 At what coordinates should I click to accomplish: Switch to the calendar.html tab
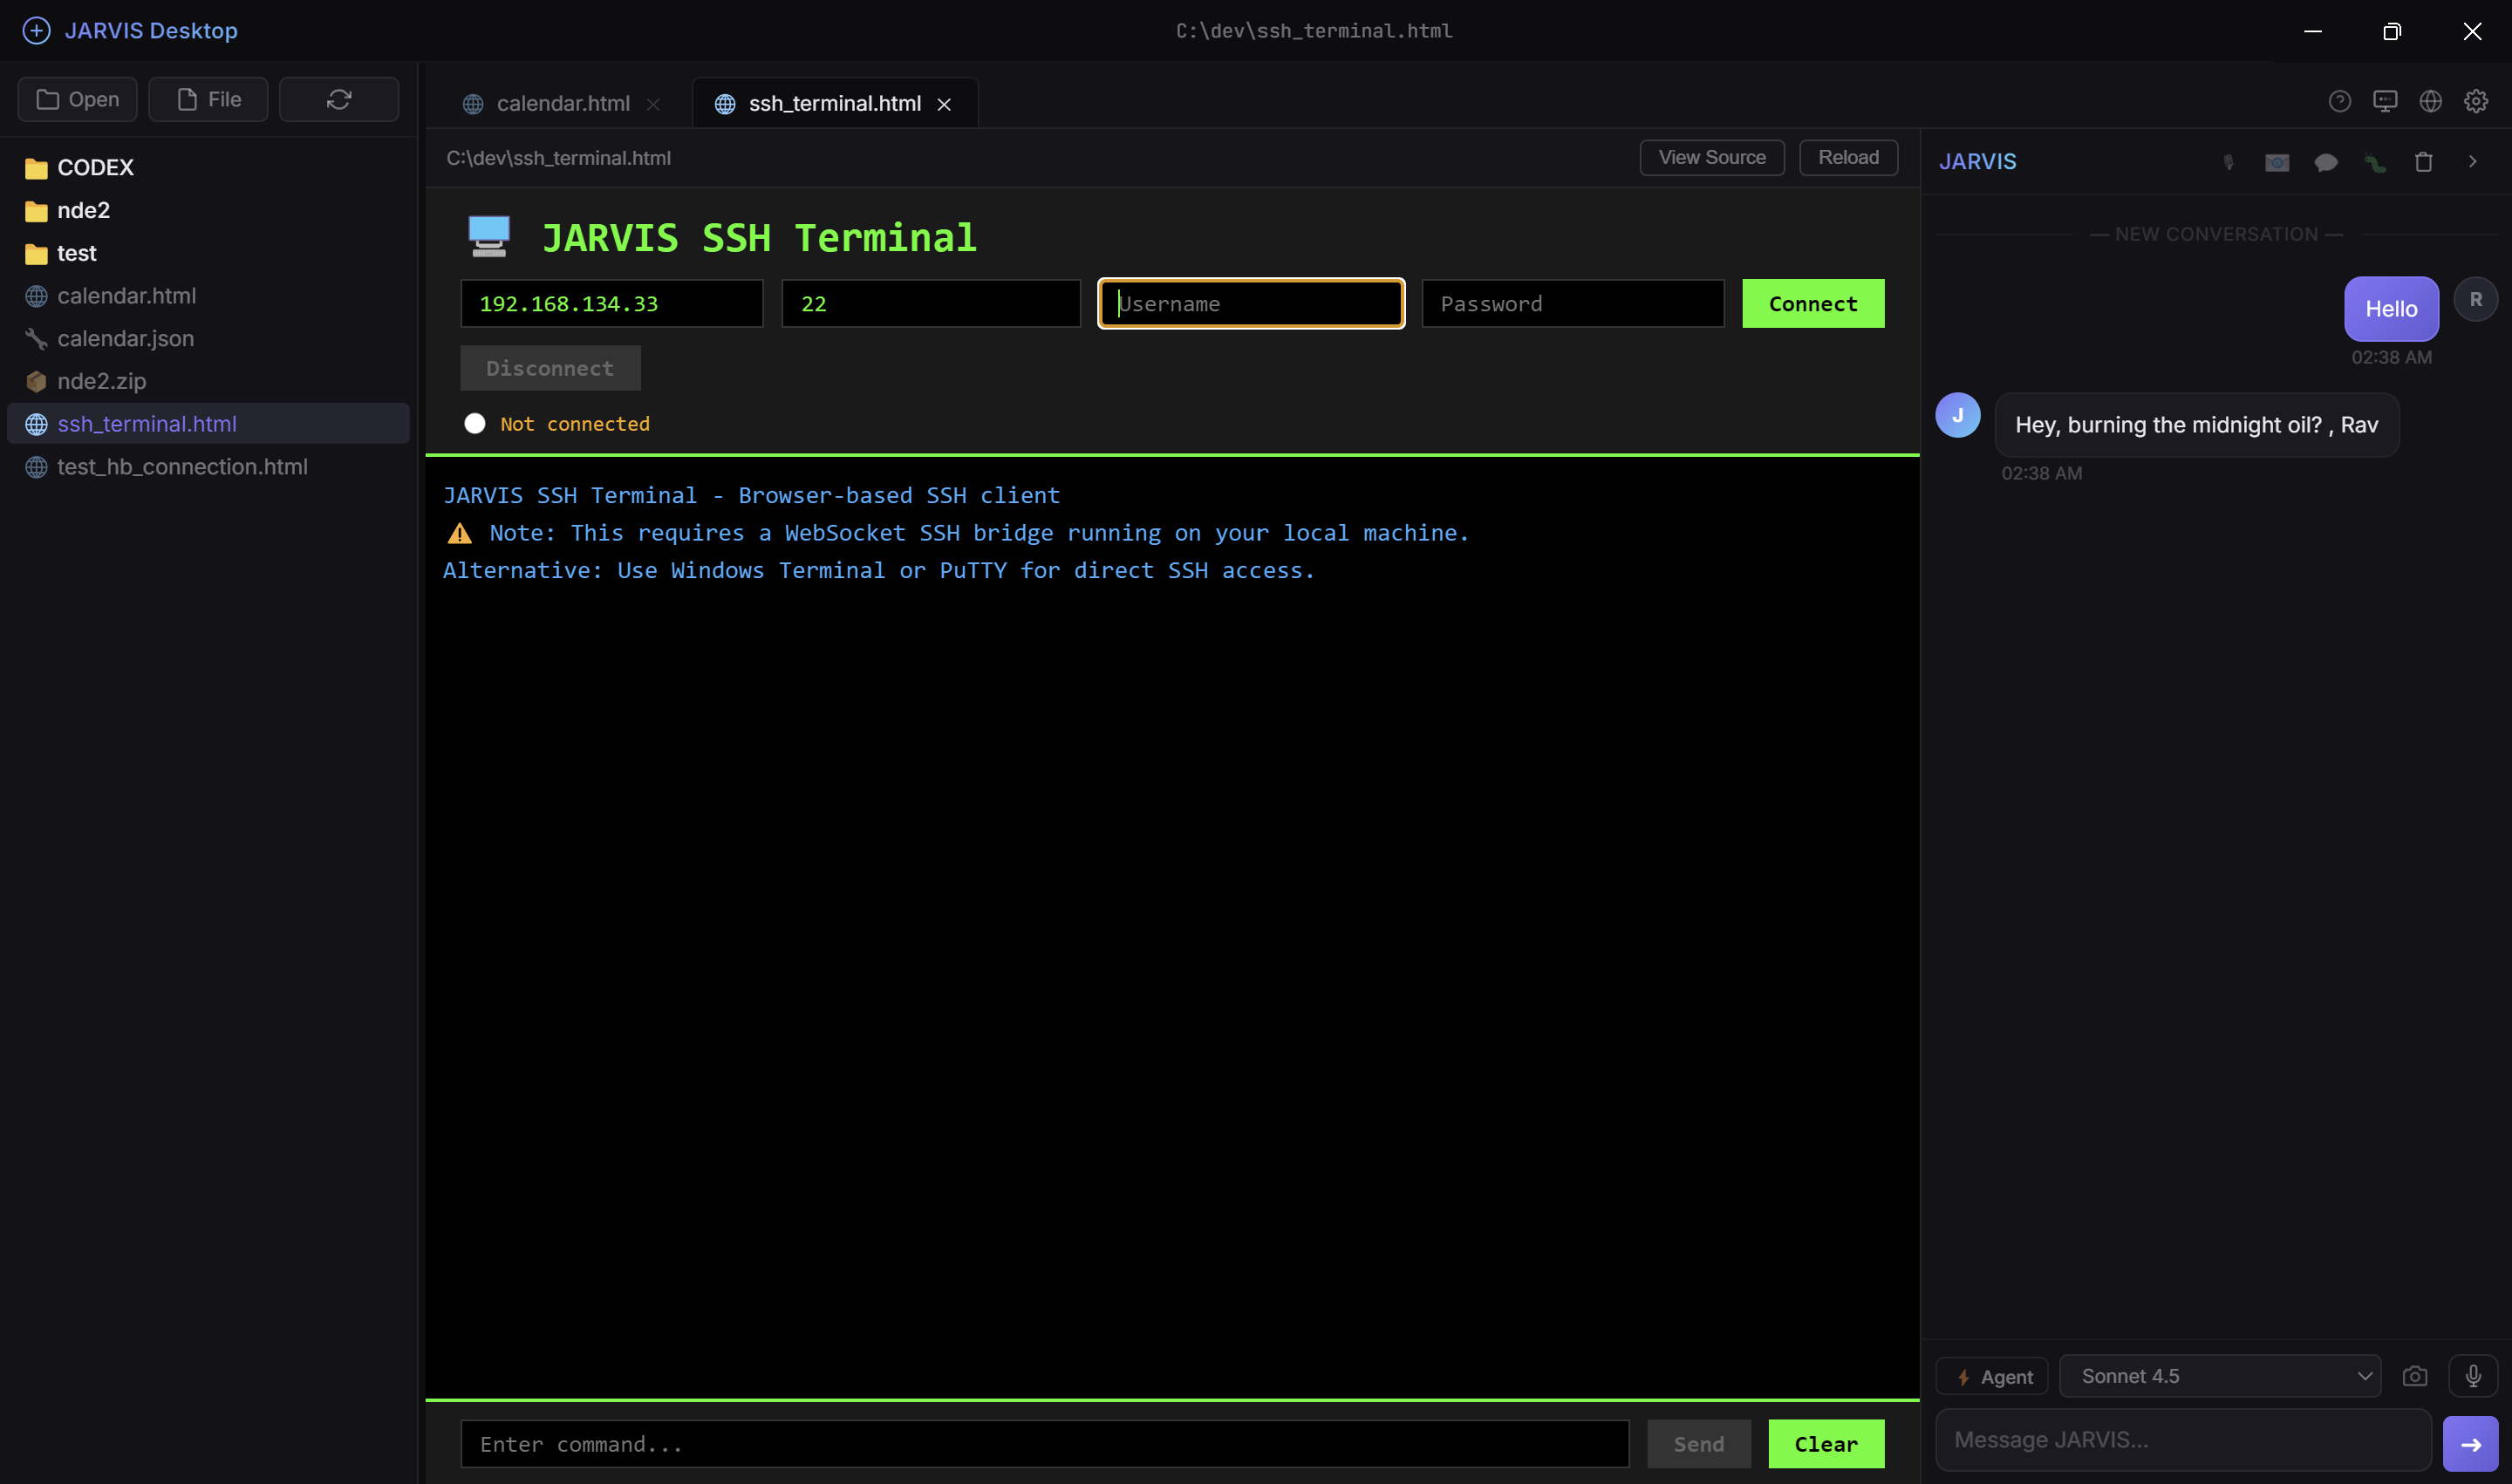(563, 104)
